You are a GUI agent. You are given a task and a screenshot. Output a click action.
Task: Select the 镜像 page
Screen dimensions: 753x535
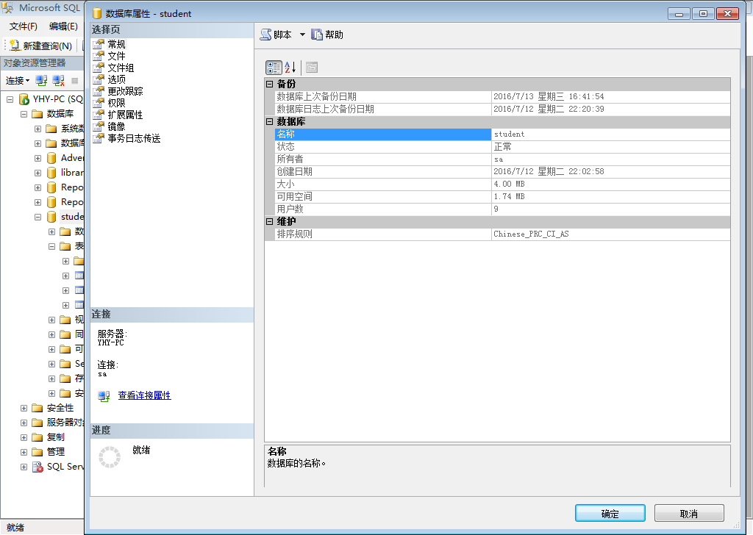pyautogui.click(x=116, y=126)
